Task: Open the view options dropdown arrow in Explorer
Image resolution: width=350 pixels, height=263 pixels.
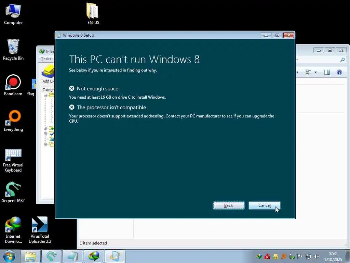Action: click(315, 72)
